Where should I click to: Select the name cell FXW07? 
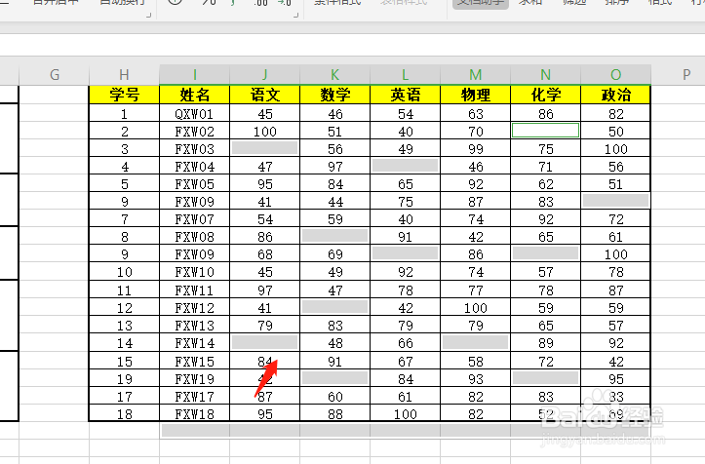(195, 219)
